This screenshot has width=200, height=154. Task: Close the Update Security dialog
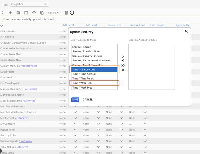[x=186, y=31]
